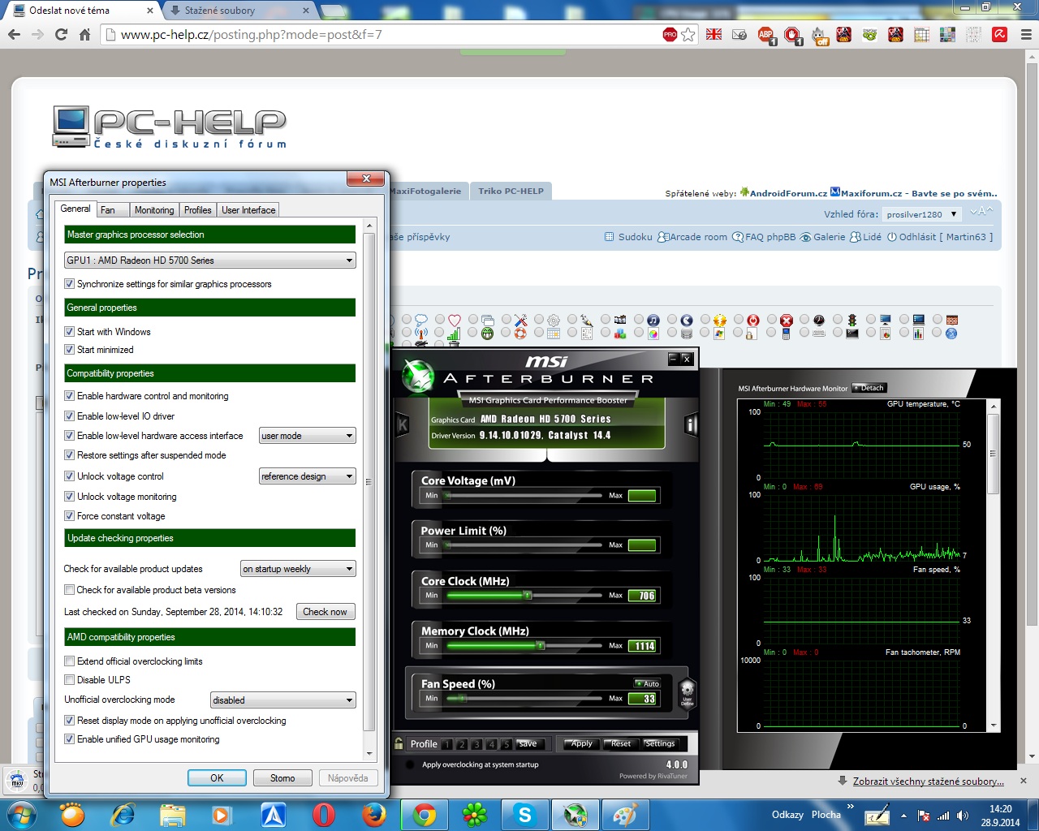This screenshot has width=1039, height=831.
Task: Open unofficial overclocking mode disabled dropdown
Action: tap(282, 700)
